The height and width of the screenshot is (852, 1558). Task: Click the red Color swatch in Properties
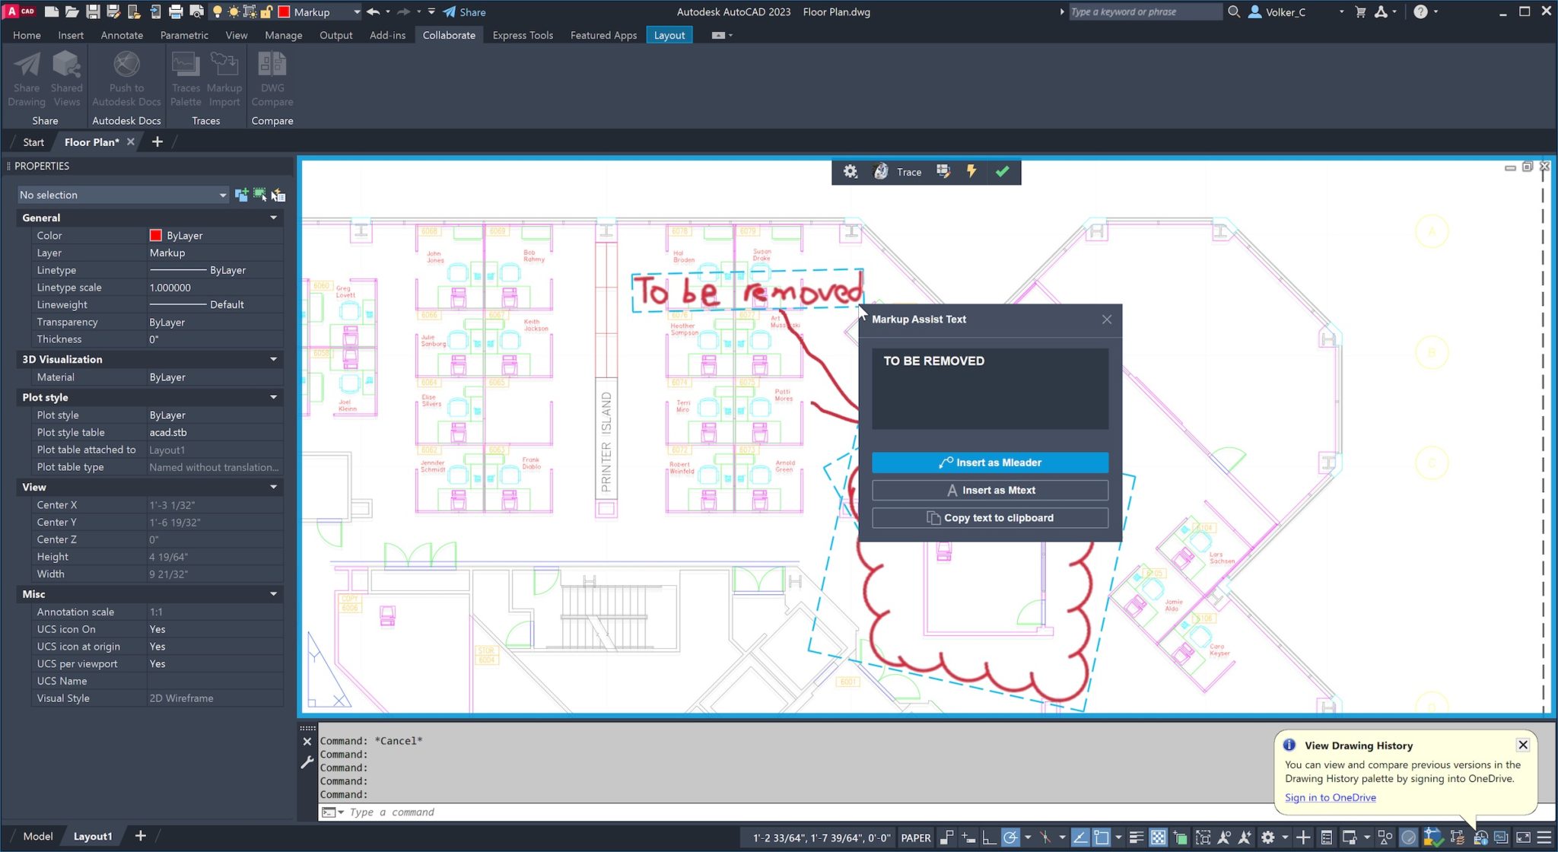point(155,235)
